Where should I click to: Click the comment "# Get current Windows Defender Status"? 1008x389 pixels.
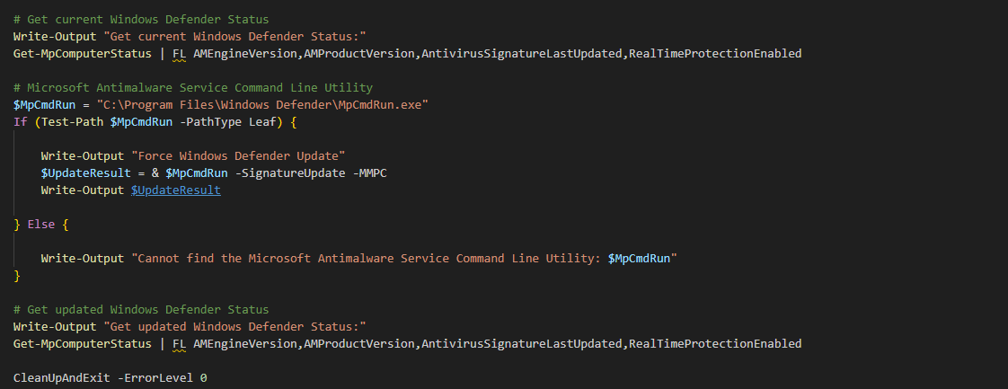tap(141, 20)
